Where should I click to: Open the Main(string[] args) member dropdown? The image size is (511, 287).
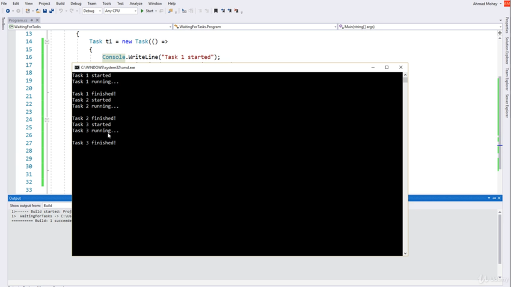(x=420, y=26)
